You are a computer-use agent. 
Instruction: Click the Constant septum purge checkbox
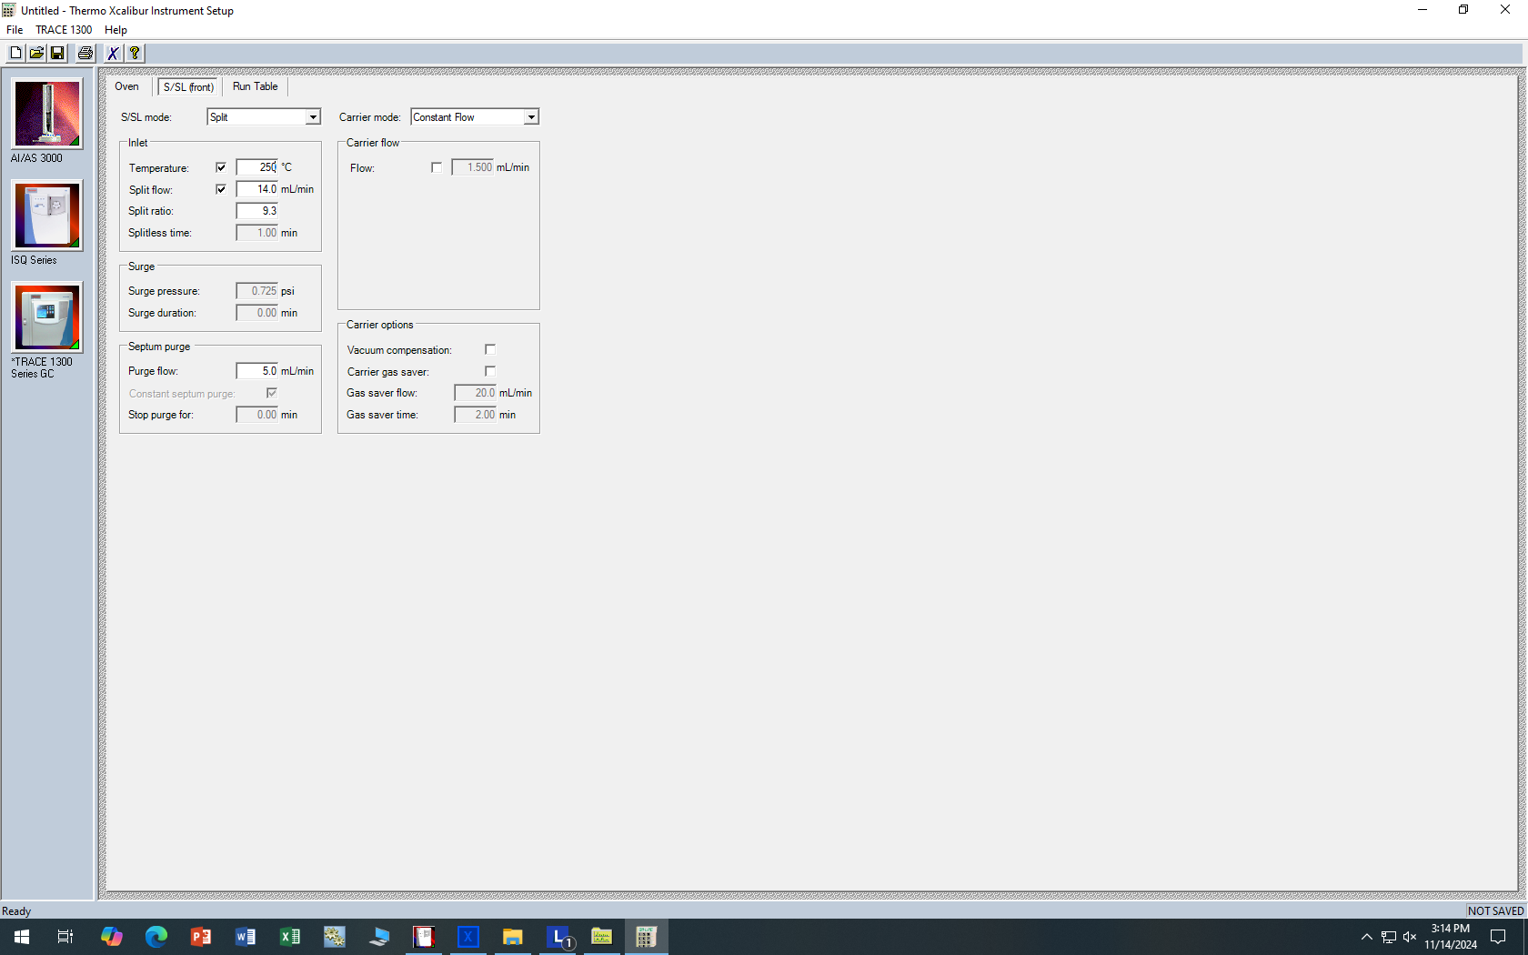pos(272,393)
